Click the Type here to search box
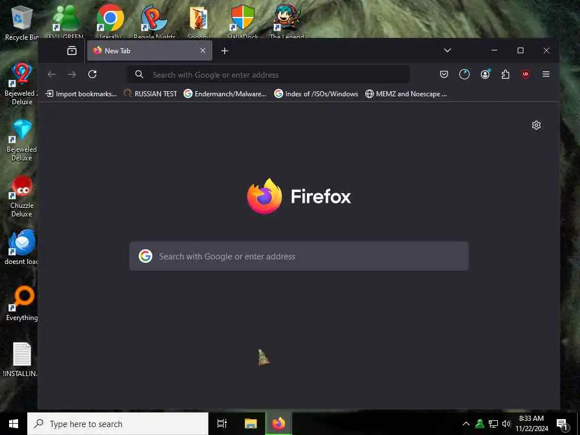Image resolution: width=580 pixels, height=435 pixels. pyautogui.click(x=118, y=424)
